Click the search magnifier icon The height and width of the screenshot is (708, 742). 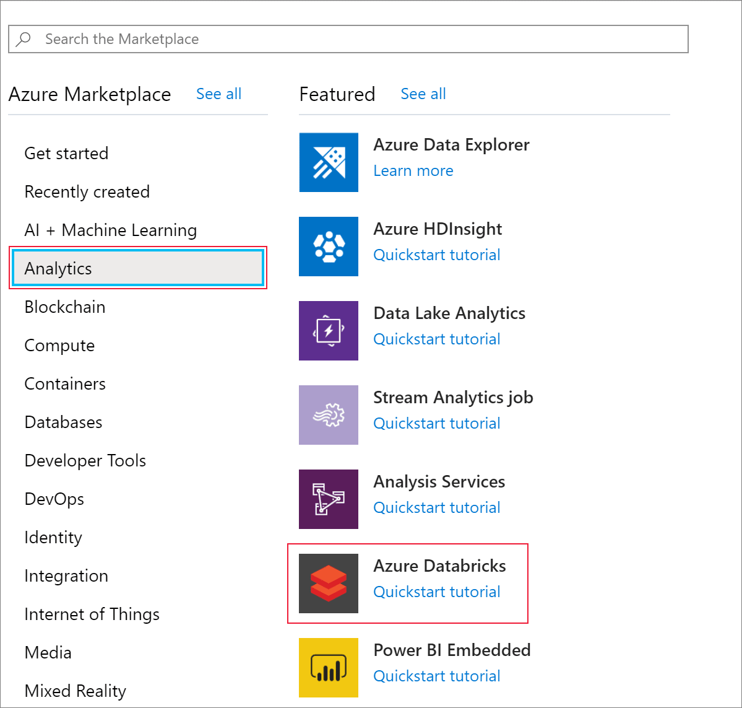[x=23, y=38]
